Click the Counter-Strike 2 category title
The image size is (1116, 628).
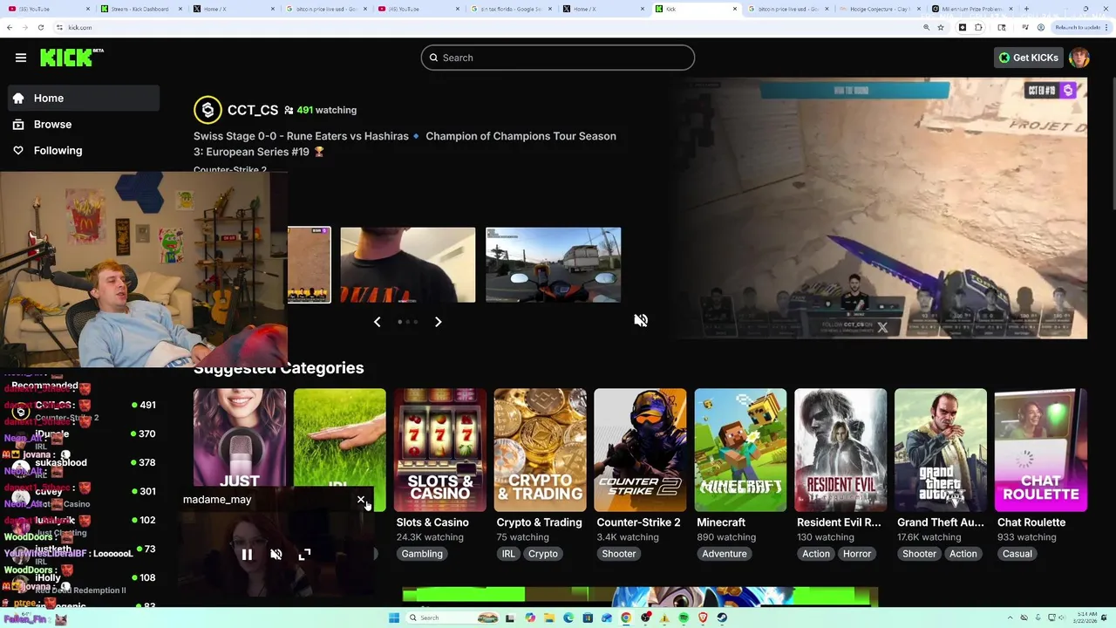tap(638, 522)
